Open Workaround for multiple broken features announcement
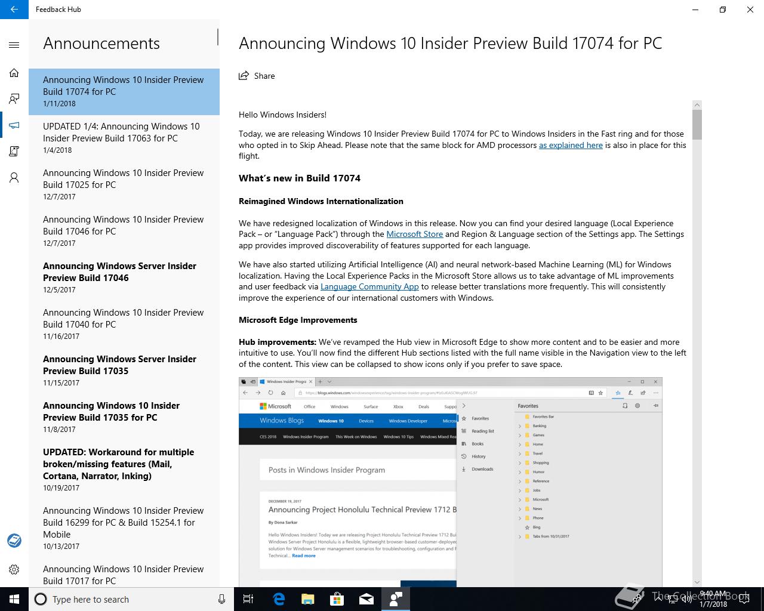764x611 pixels. [124, 470]
